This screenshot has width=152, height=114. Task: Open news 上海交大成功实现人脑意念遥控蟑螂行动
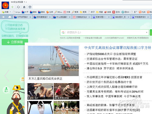[x=112, y=87]
